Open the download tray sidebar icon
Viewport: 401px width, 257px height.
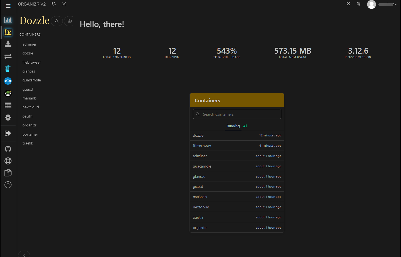[x=8, y=44]
